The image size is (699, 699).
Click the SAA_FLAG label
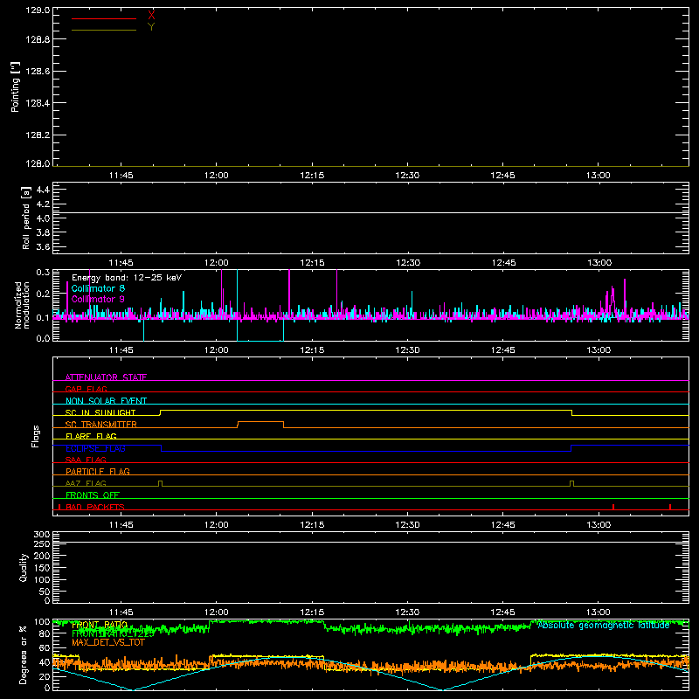click(86, 460)
